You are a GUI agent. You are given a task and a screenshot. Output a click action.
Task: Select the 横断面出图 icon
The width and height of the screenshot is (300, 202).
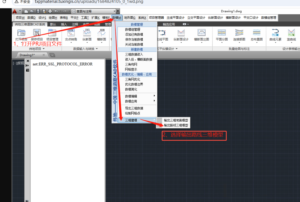(x=202, y=33)
